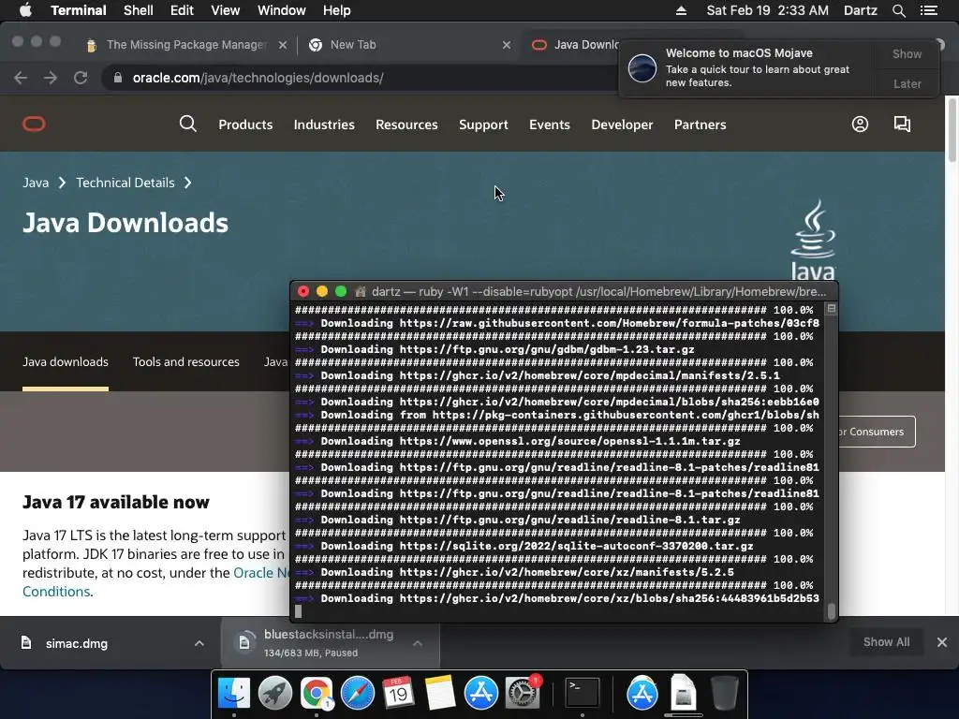Open Resources in Oracle navigation
The height and width of the screenshot is (719, 959).
coord(406,125)
